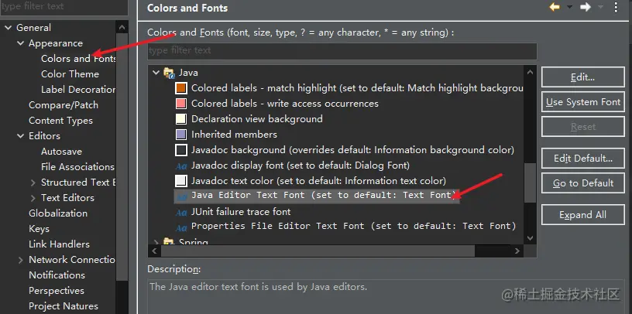Open Content Types preferences
Image resolution: width=632 pixels, height=314 pixels.
[x=60, y=121]
